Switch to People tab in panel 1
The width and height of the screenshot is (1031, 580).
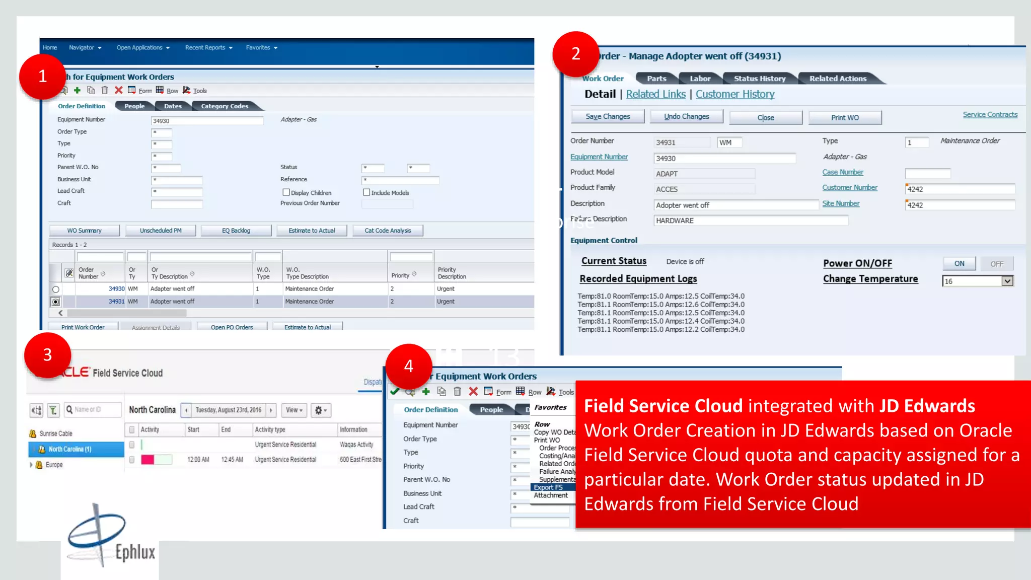(x=134, y=106)
